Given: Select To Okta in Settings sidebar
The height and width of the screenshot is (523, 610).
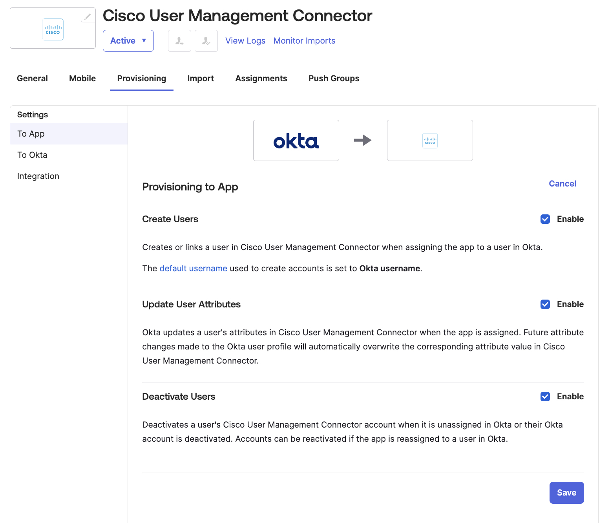Looking at the screenshot, I should 69,155.
